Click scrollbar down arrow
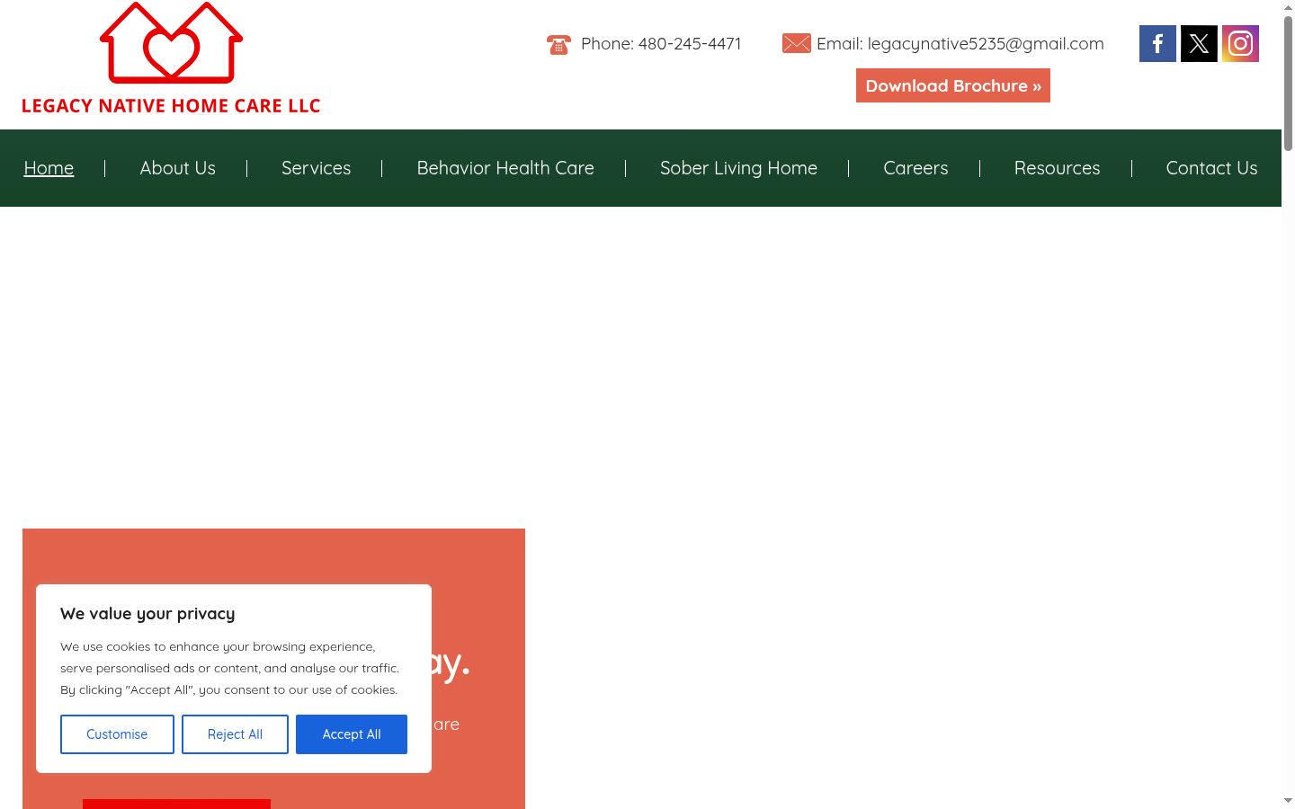This screenshot has height=809, width=1295. click(x=1288, y=800)
